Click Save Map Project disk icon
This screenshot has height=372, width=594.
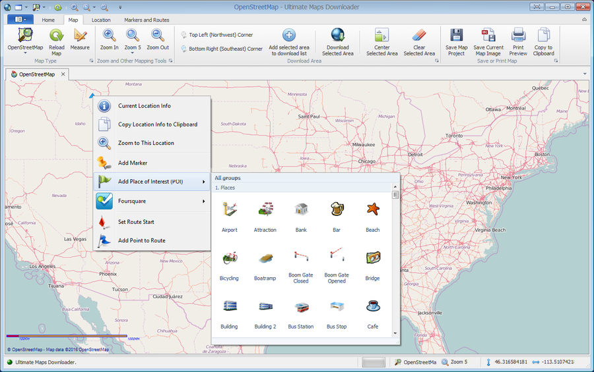click(456, 36)
